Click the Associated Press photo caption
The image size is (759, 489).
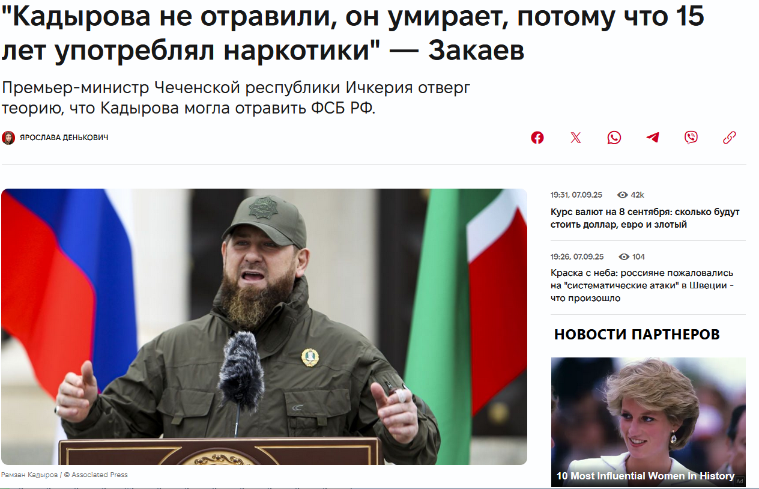tap(64, 475)
